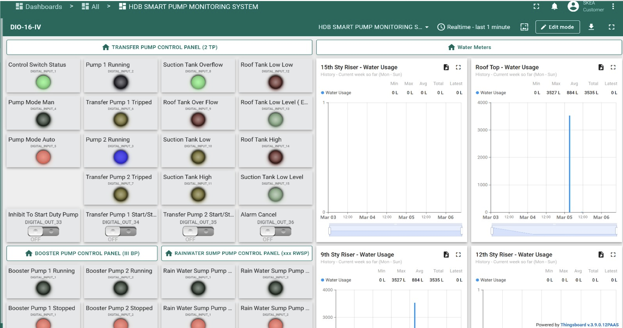Open the three-dot more options menu

click(x=613, y=7)
